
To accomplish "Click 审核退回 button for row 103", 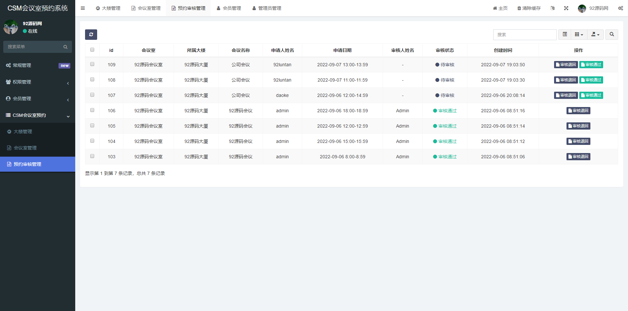I will coord(578,157).
